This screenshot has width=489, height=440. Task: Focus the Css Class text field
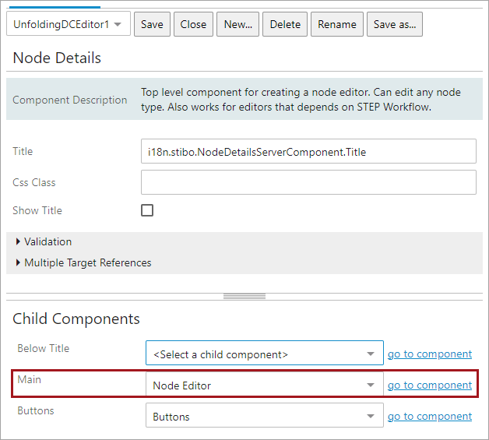[308, 182]
